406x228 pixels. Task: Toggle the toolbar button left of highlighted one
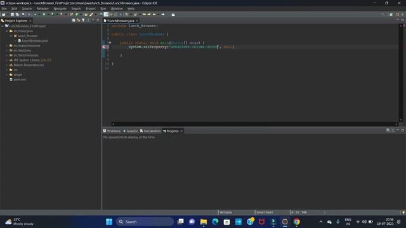point(101,15)
